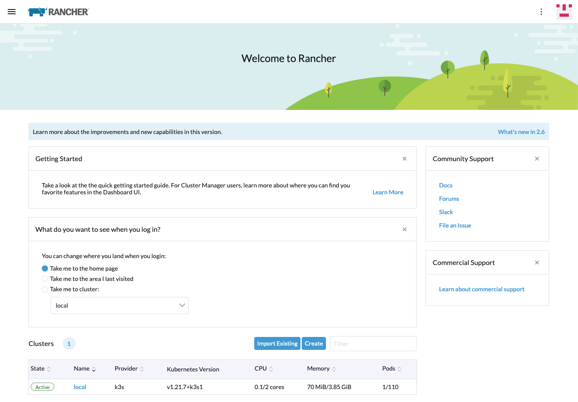Click the Kubernetes Version column header
This screenshot has height=402, width=578.
coord(193,369)
